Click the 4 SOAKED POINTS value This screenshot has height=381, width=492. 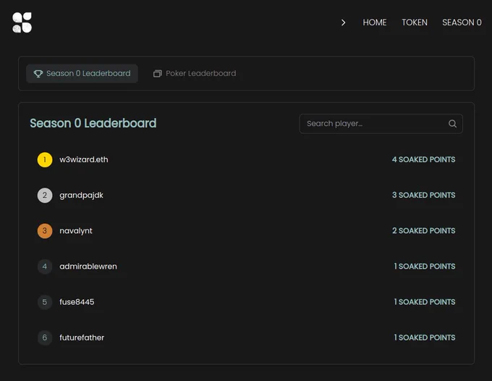pyautogui.click(x=423, y=159)
